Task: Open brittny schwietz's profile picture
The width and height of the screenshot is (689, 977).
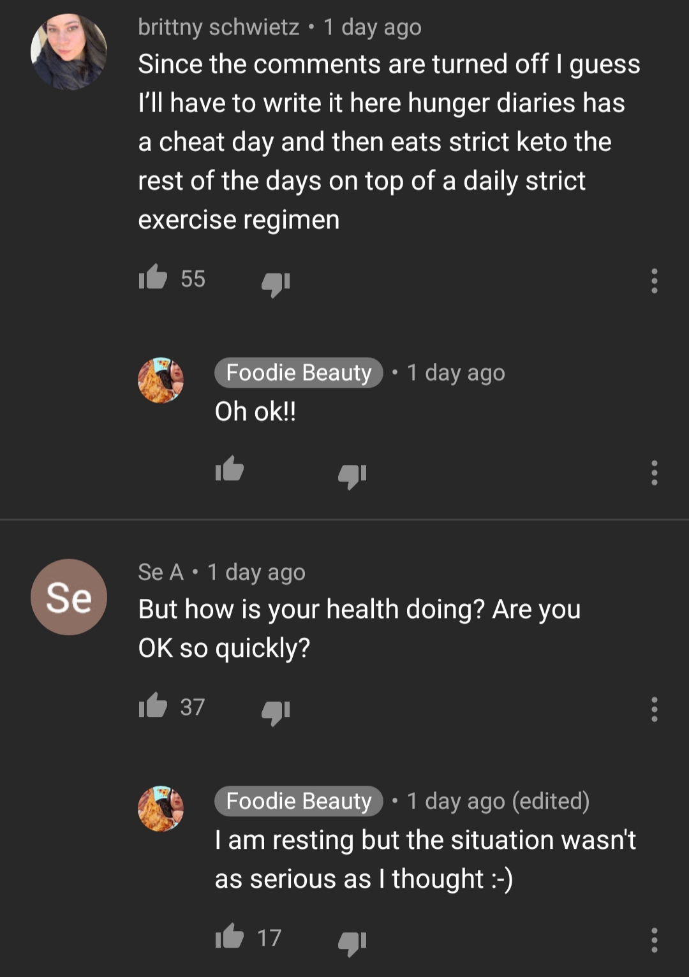Action: tap(69, 52)
